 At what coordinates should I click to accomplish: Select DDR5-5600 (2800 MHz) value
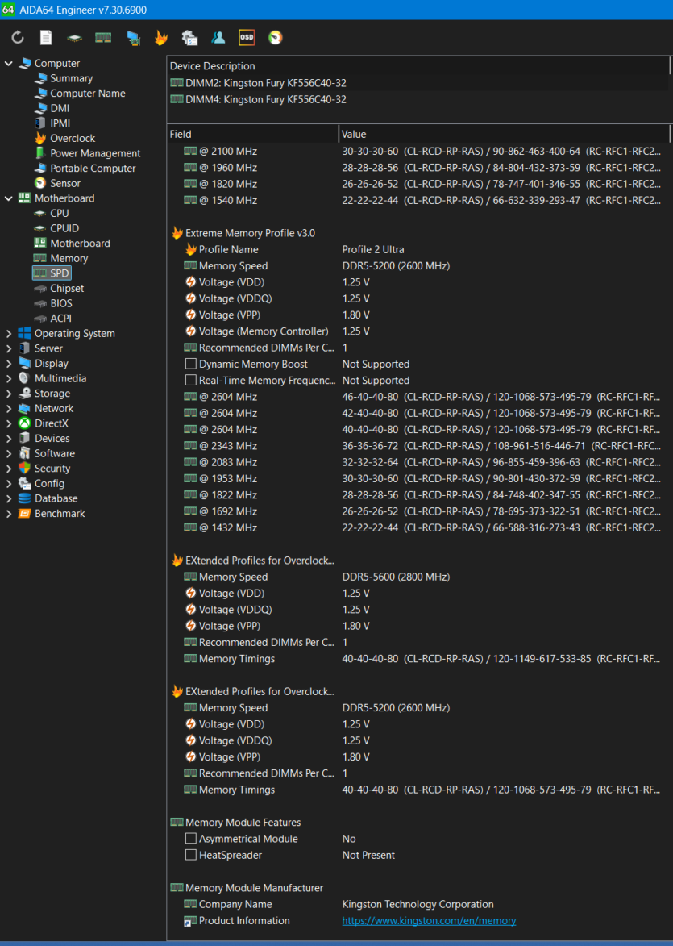[x=396, y=577]
